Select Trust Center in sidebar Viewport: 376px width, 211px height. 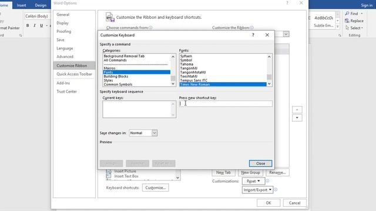[66, 91]
